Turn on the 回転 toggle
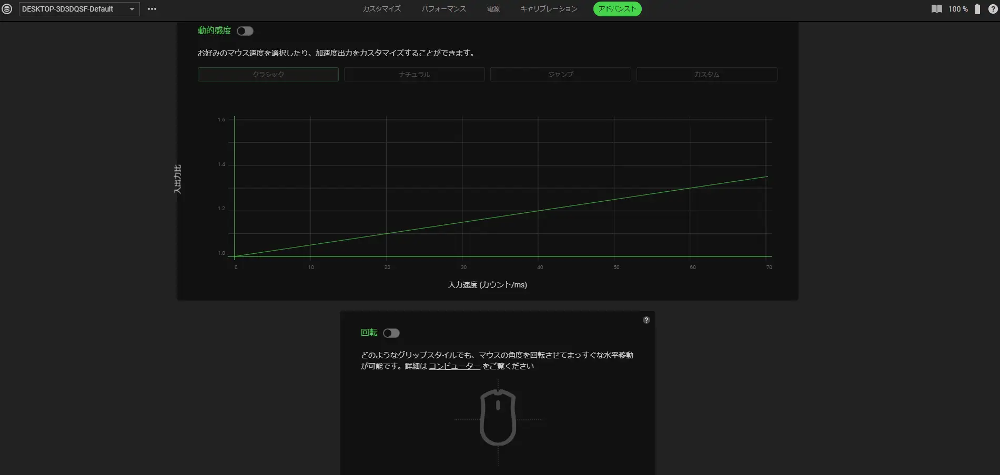Viewport: 1000px width, 475px height. (391, 333)
